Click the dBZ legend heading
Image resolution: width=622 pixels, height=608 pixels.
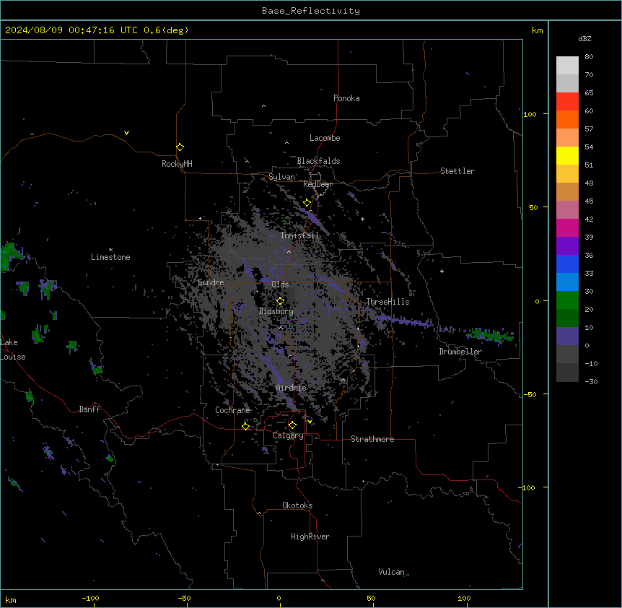pos(584,38)
